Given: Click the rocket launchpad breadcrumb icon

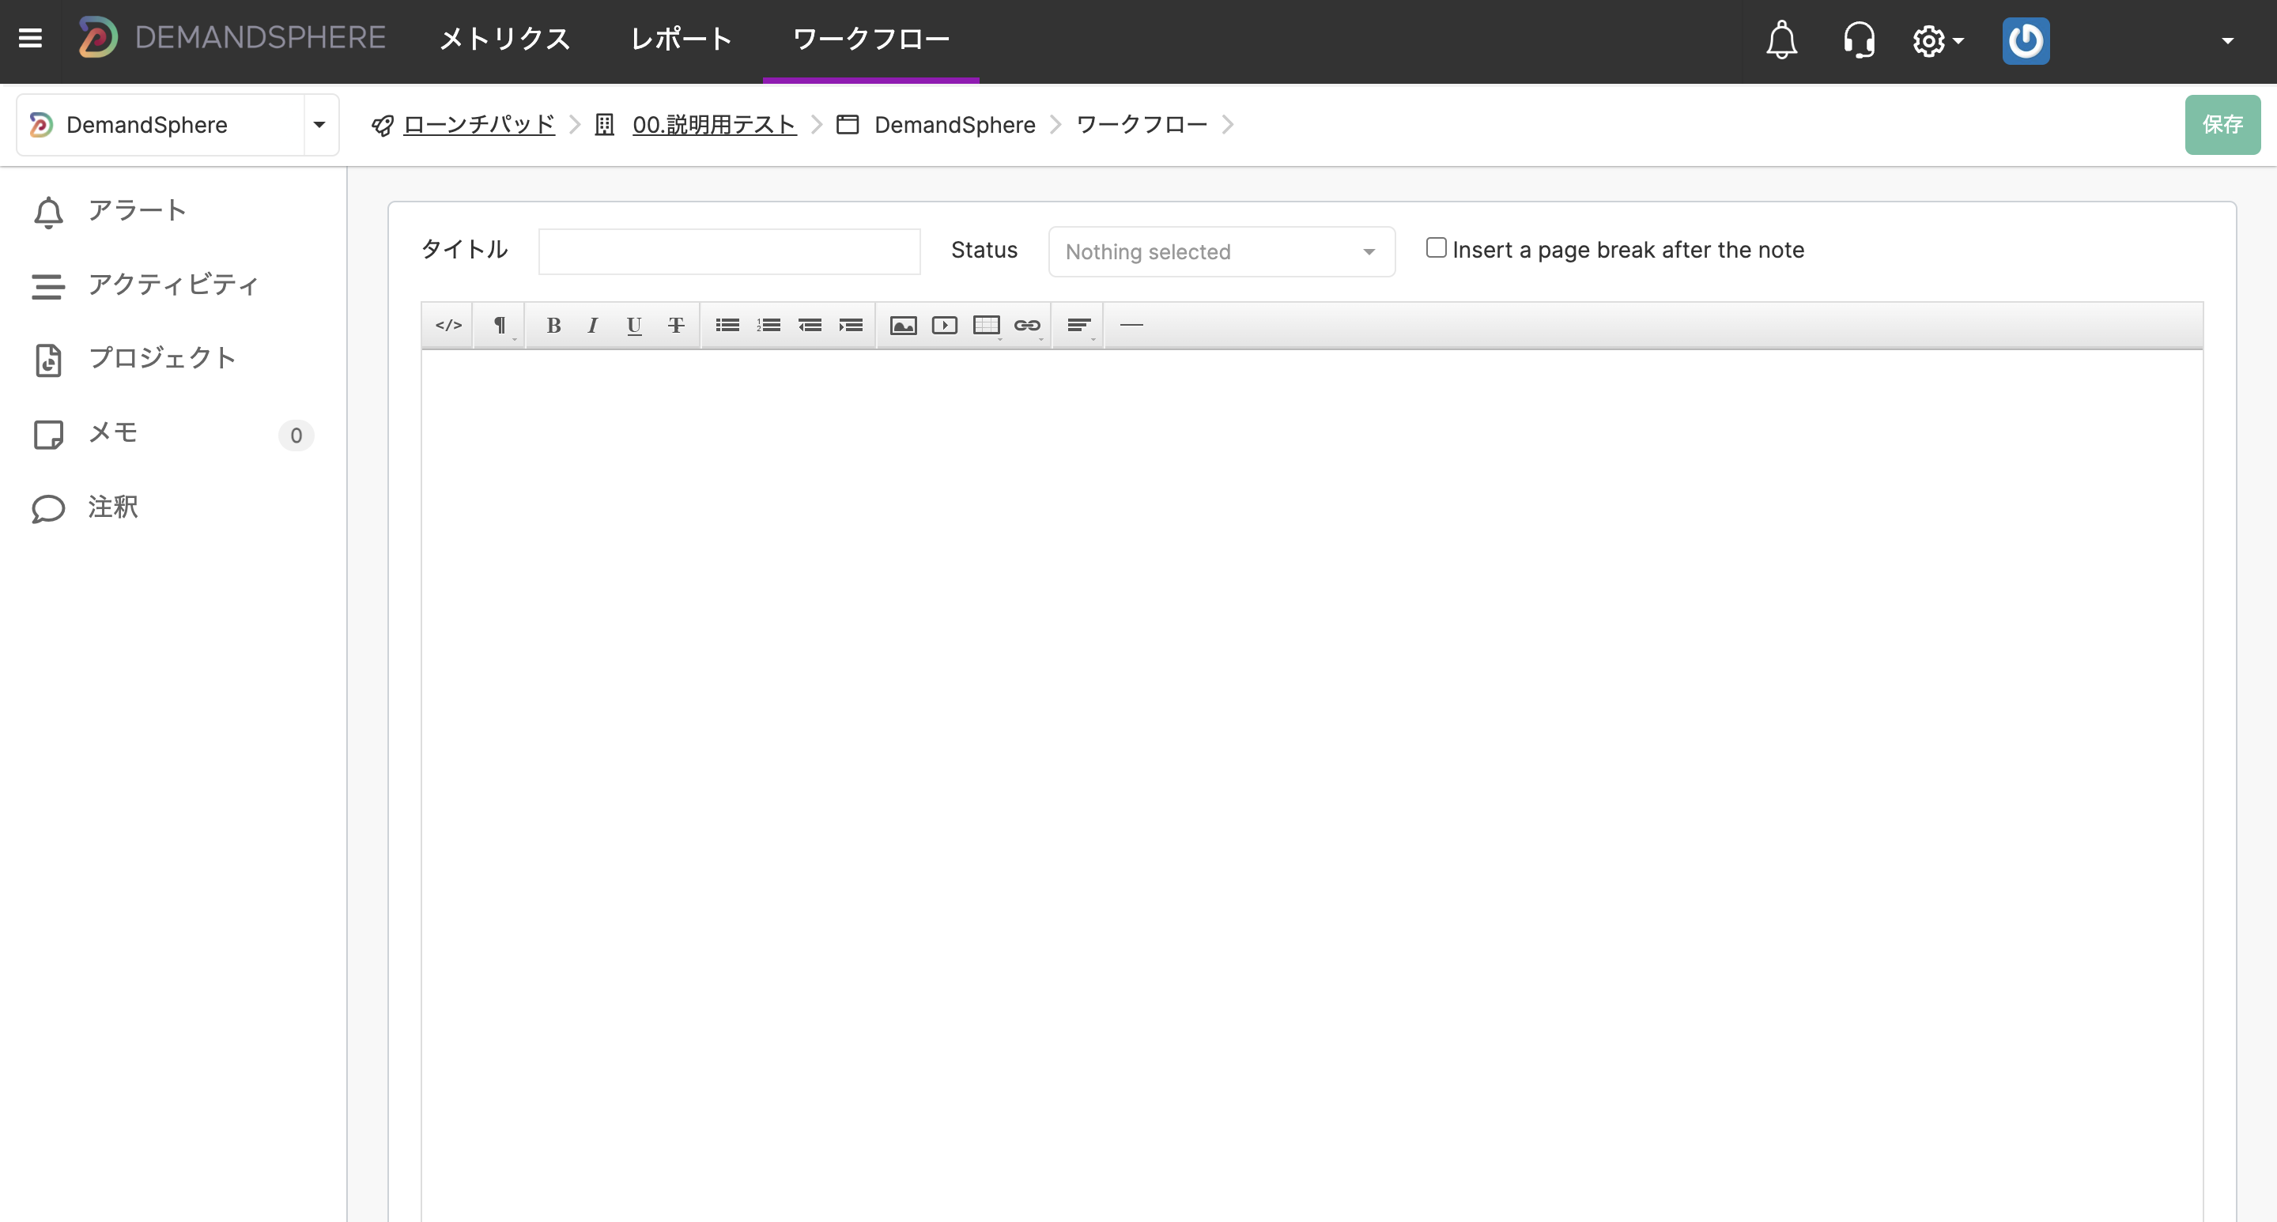Looking at the screenshot, I should (382, 126).
